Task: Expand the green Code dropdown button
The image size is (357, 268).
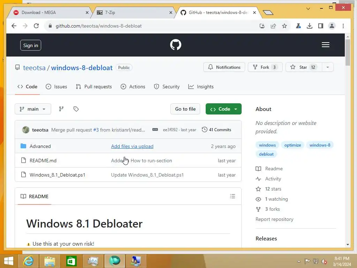Action: click(223, 109)
